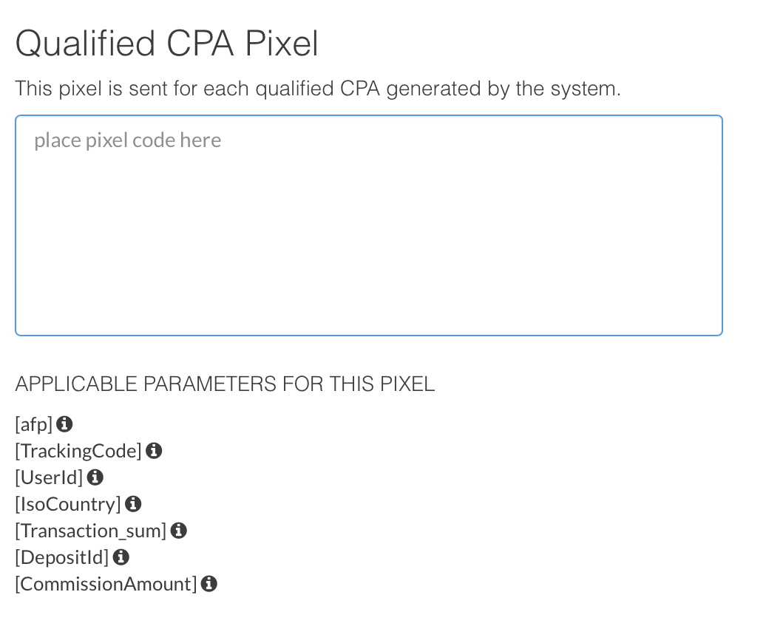Image resolution: width=766 pixels, height=643 pixels.
Task: Click the pixel description sentence below the title
Action: (x=318, y=89)
